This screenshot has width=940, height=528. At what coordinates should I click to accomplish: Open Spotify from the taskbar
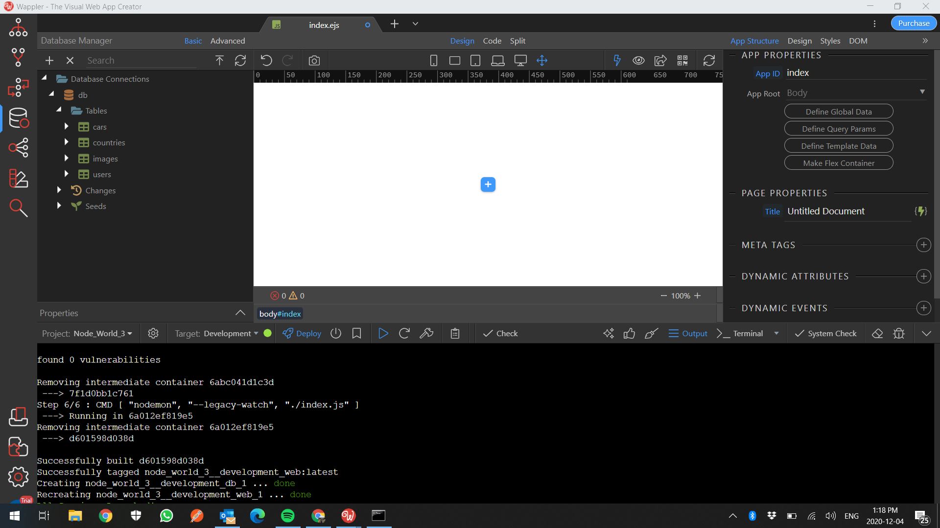(x=288, y=515)
